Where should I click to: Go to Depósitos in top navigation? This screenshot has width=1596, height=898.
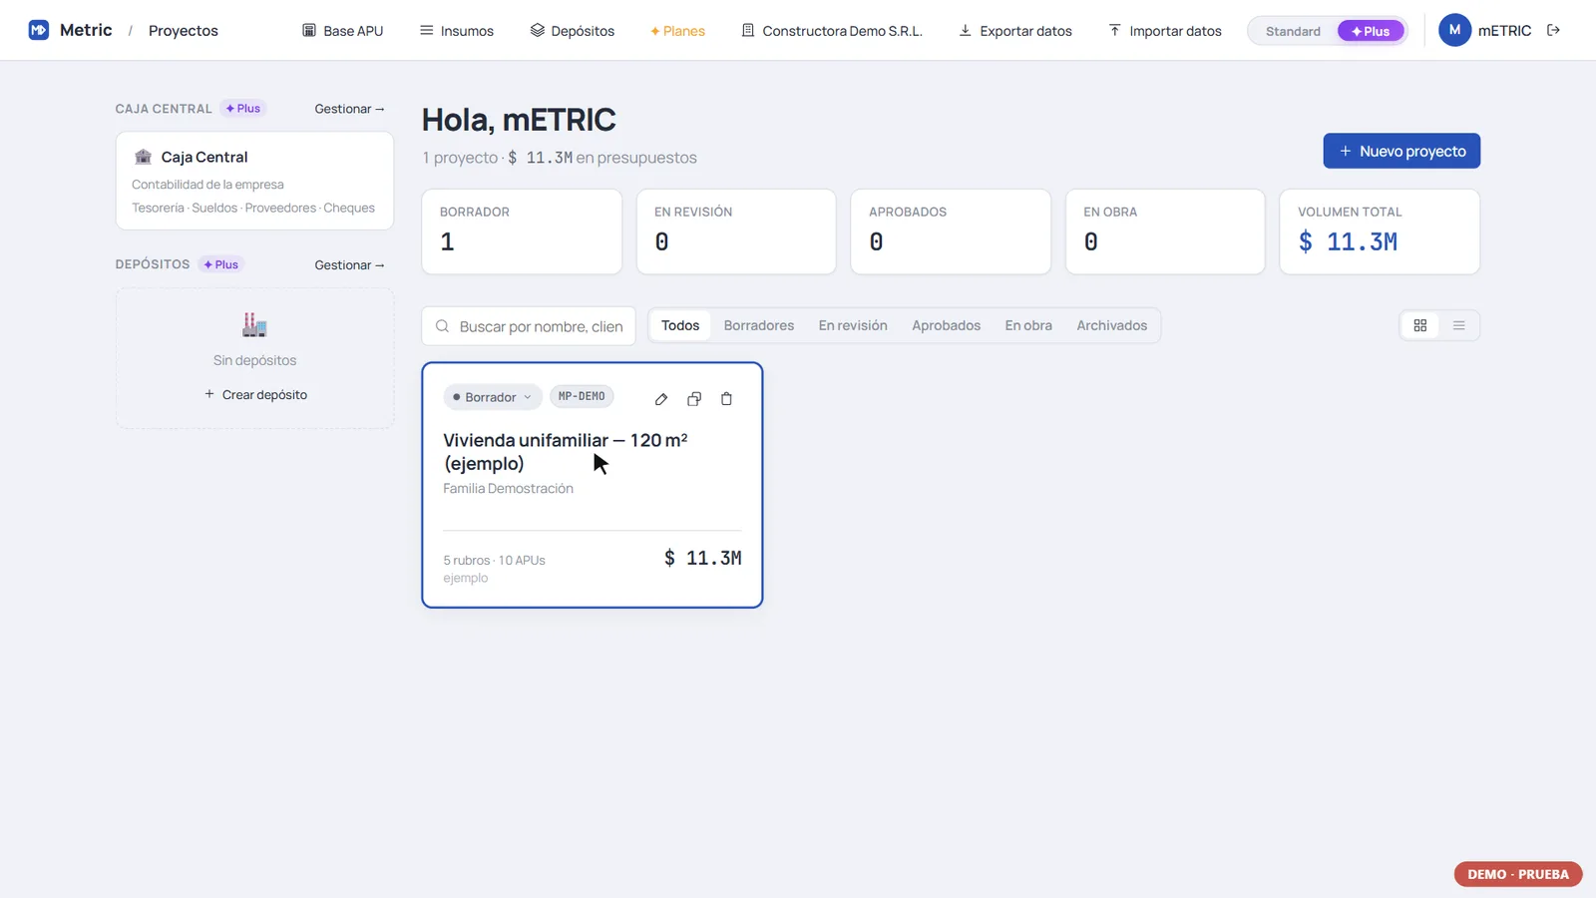(x=573, y=31)
